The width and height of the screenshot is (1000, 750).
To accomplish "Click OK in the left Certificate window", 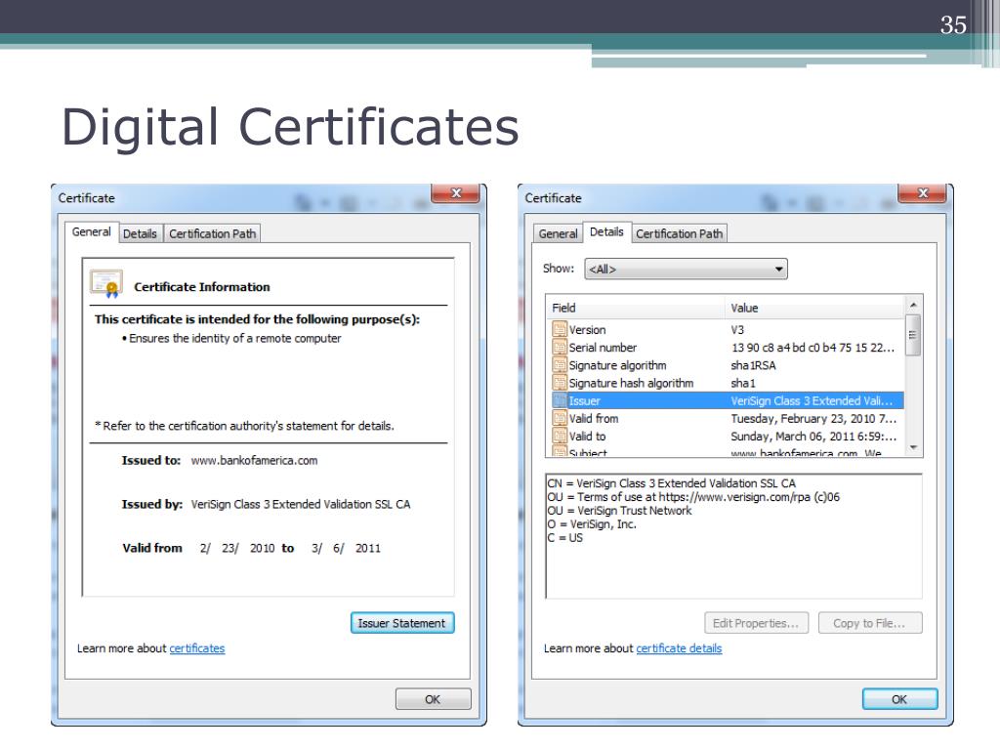I will tap(433, 699).
